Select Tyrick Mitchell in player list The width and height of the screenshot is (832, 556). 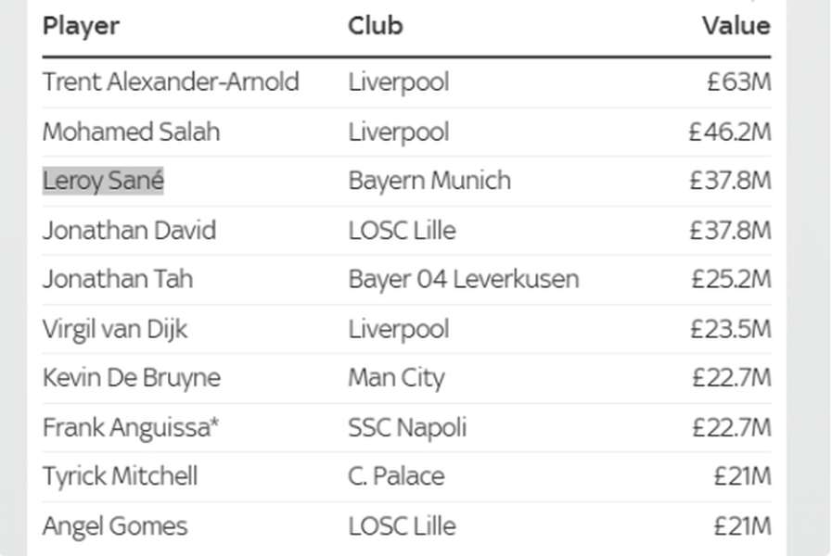coord(121,476)
